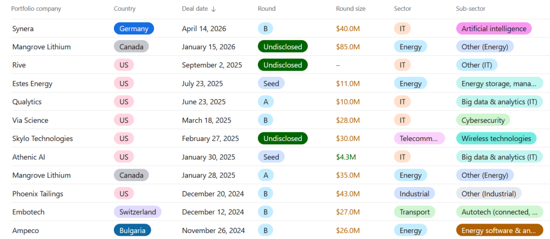Click Skylo Technologies' Undisclosed round badge
Viewport: 550px width, 239px height.
(283, 138)
